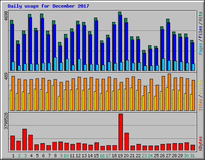205x160 pixels.
Task: Click day label 30 on the x-axis
Action: point(186,156)
